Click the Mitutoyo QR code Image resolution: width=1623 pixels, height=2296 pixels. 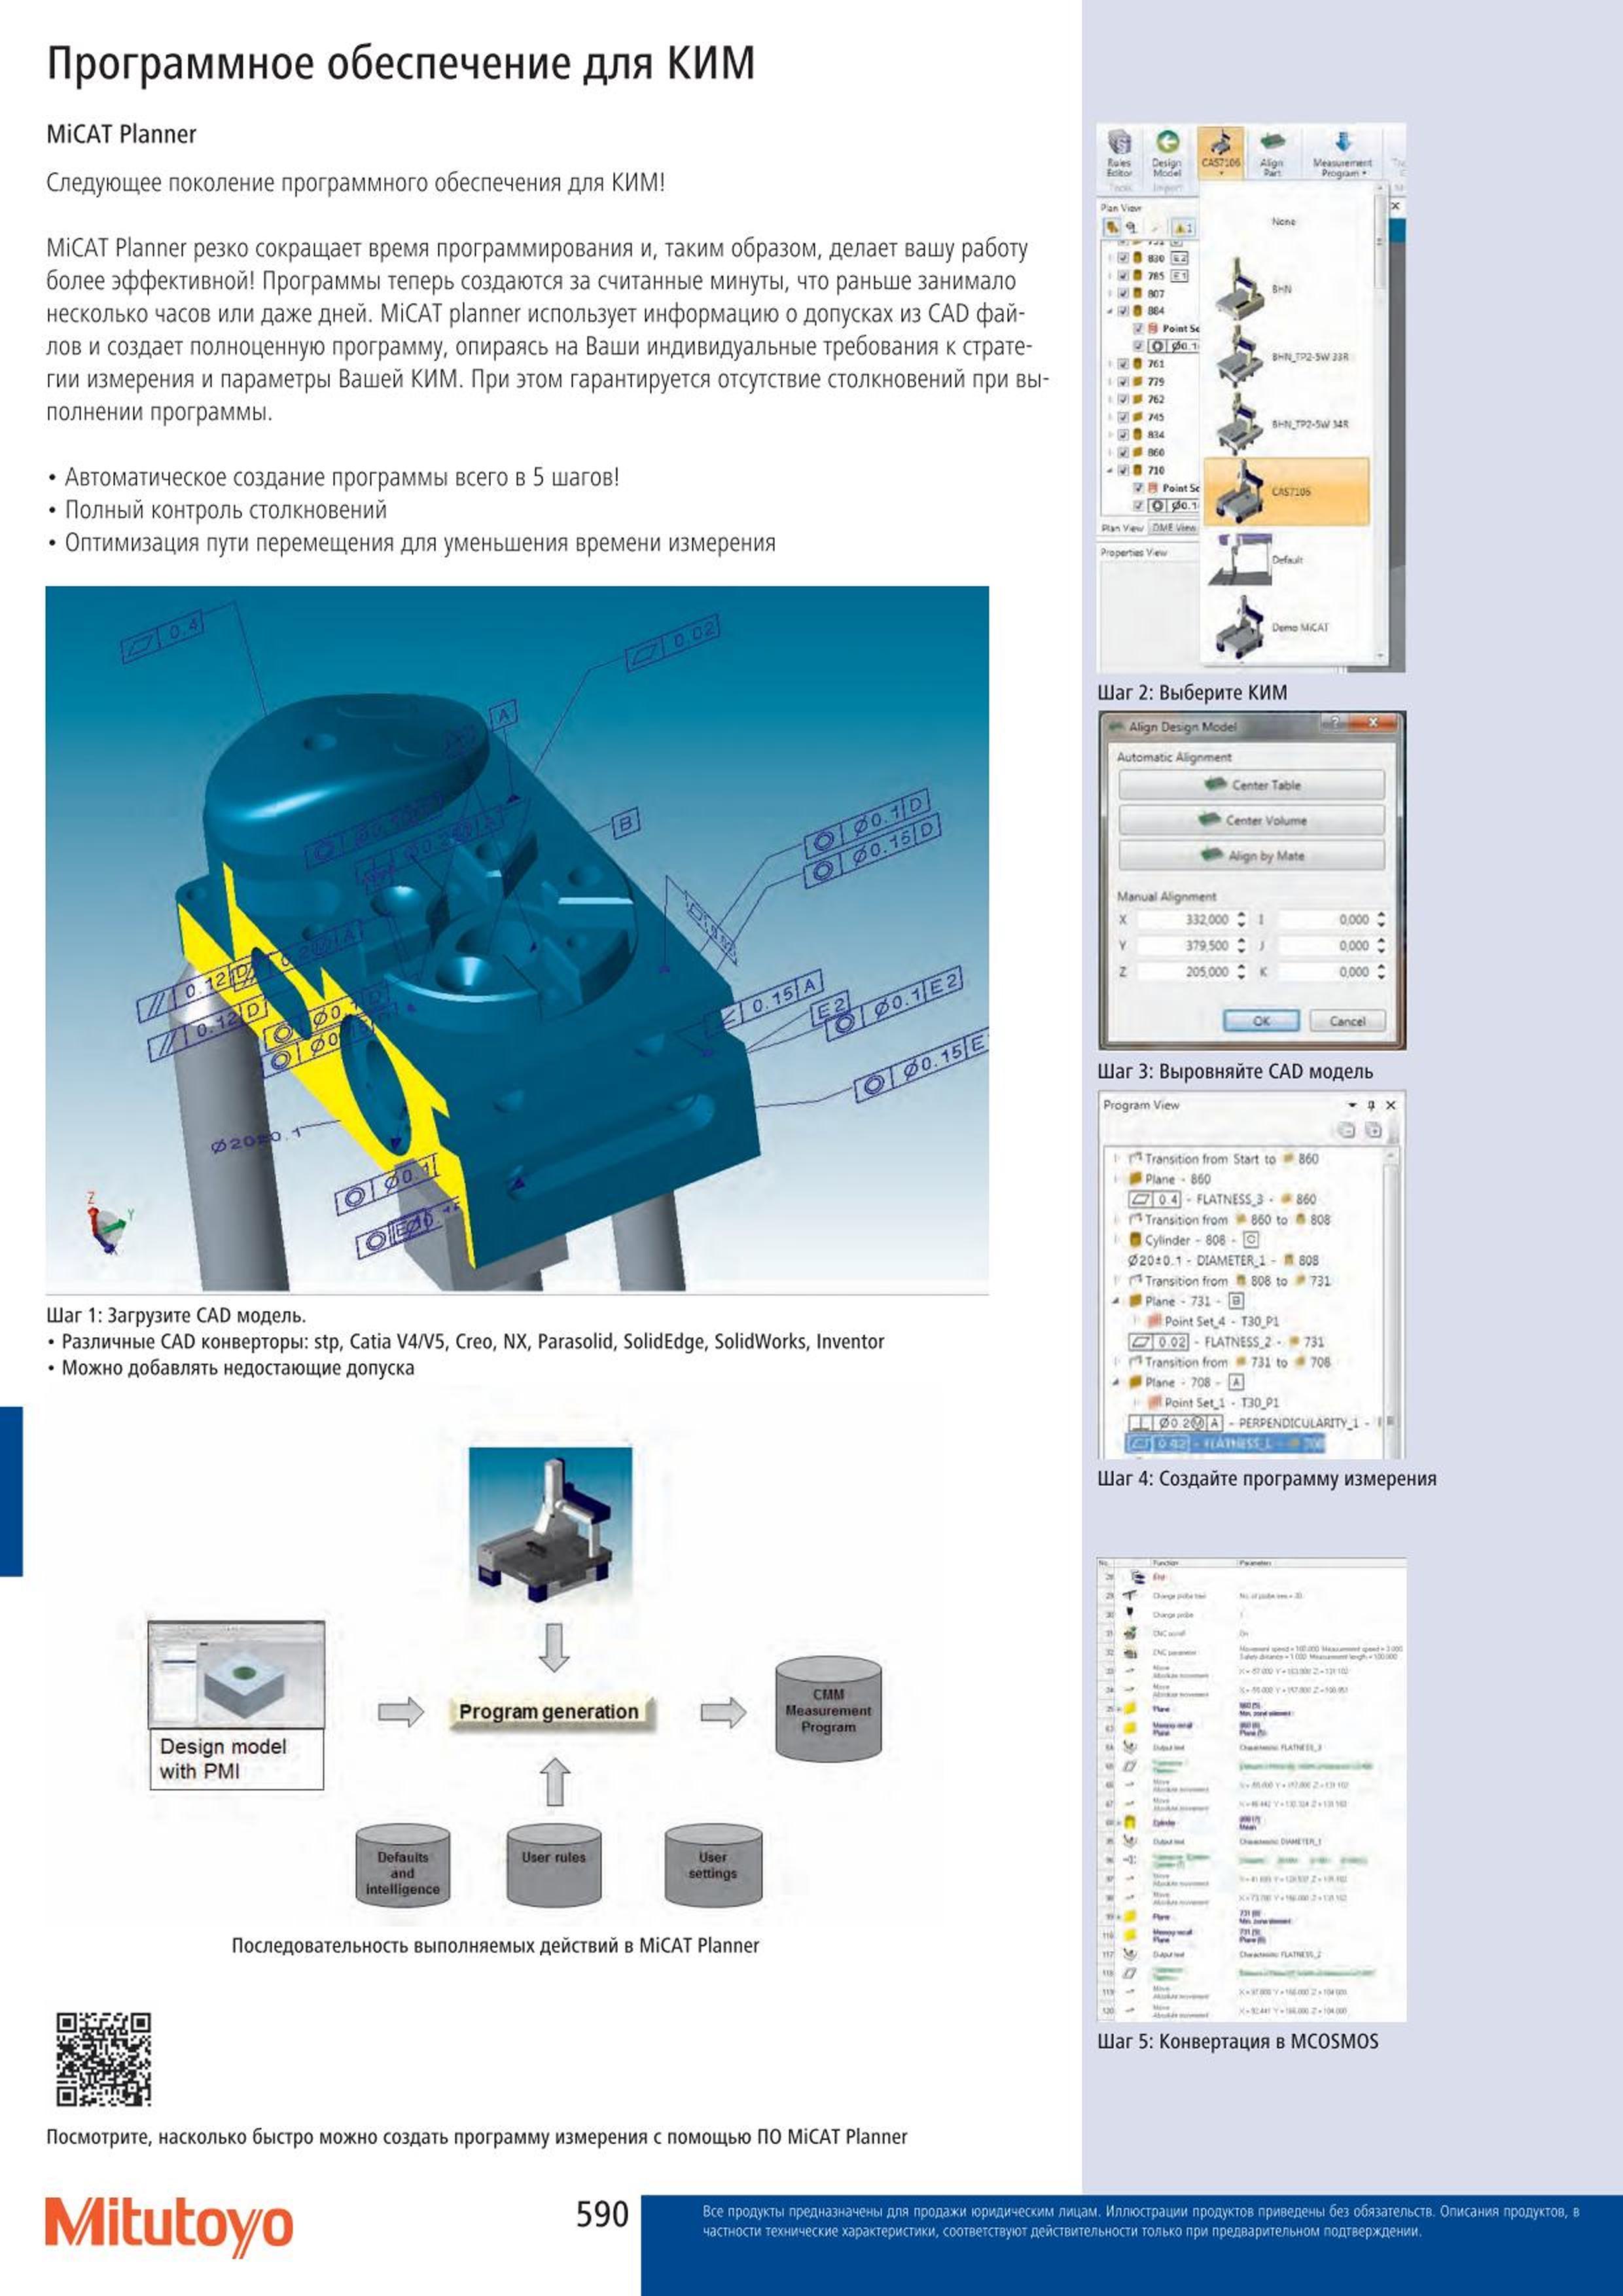103,2061
